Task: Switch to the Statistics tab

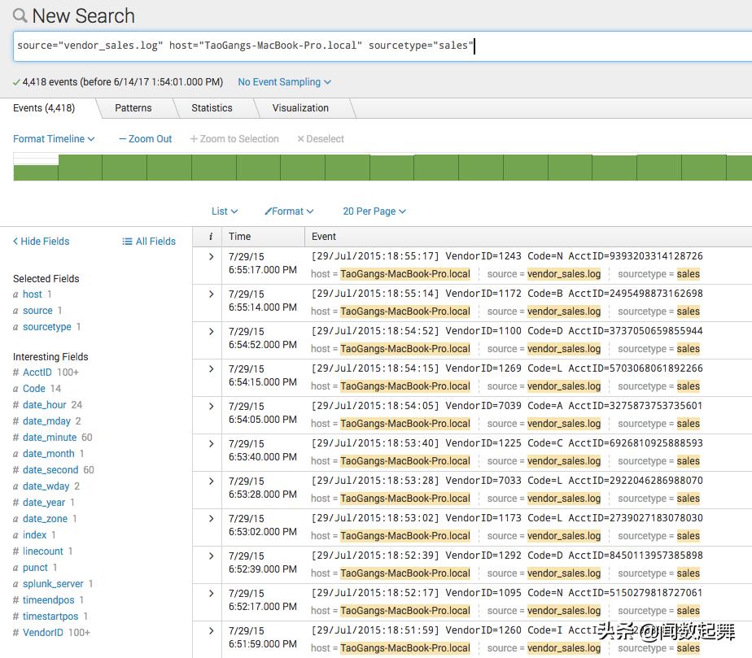Action: pyautogui.click(x=212, y=108)
